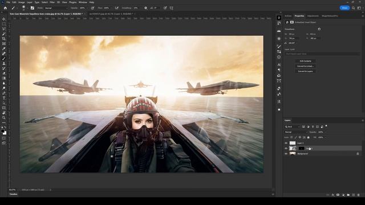Open the smoothing options gear
The image size is (365, 205).
click(x=146, y=8)
